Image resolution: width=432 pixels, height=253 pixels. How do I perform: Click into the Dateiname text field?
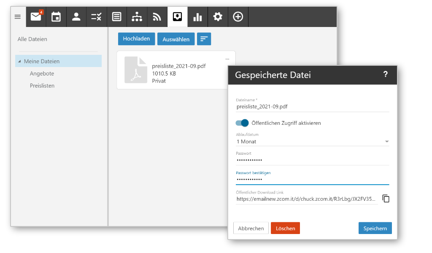coord(312,107)
